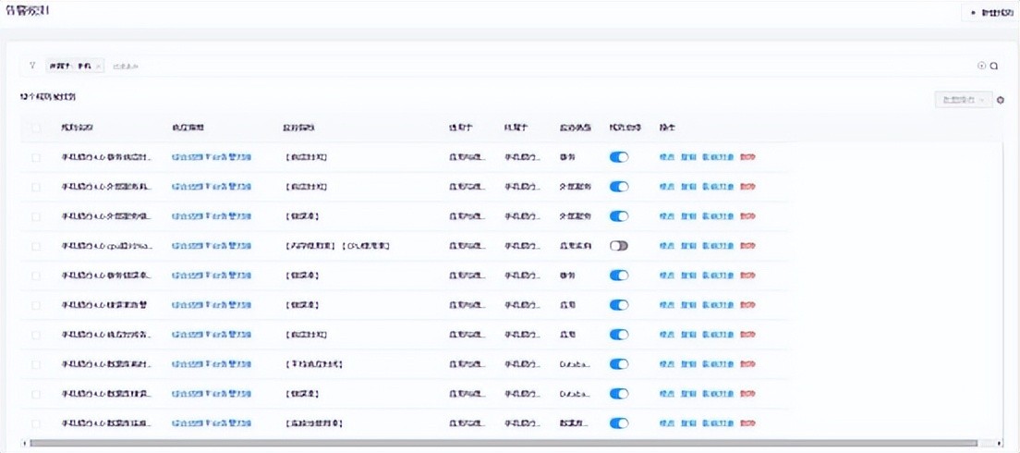Click the filter funnel icon in search bar
Screen dimensions: 1020x453
click(33, 66)
